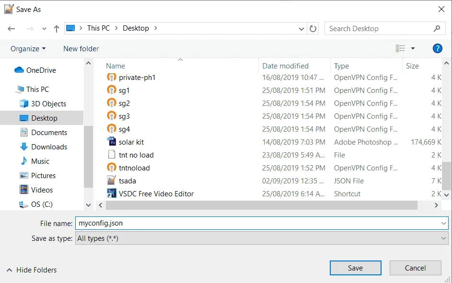Screen dimensions: 452x283
Task: Click sidebar scroll down arrow
Action: [x=89, y=205]
